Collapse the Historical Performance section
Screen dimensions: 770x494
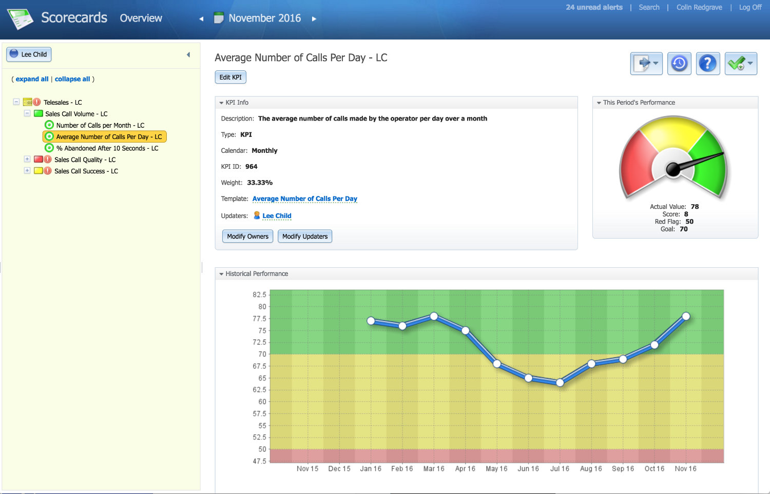221,274
